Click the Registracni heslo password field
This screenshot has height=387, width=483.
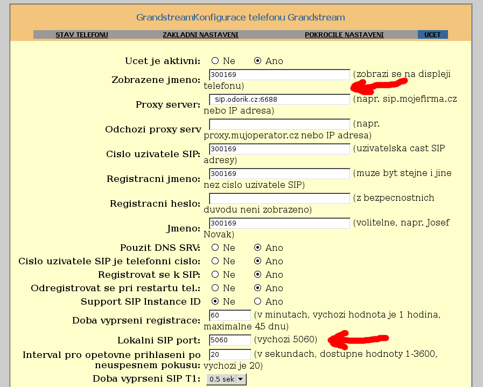coord(279,199)
